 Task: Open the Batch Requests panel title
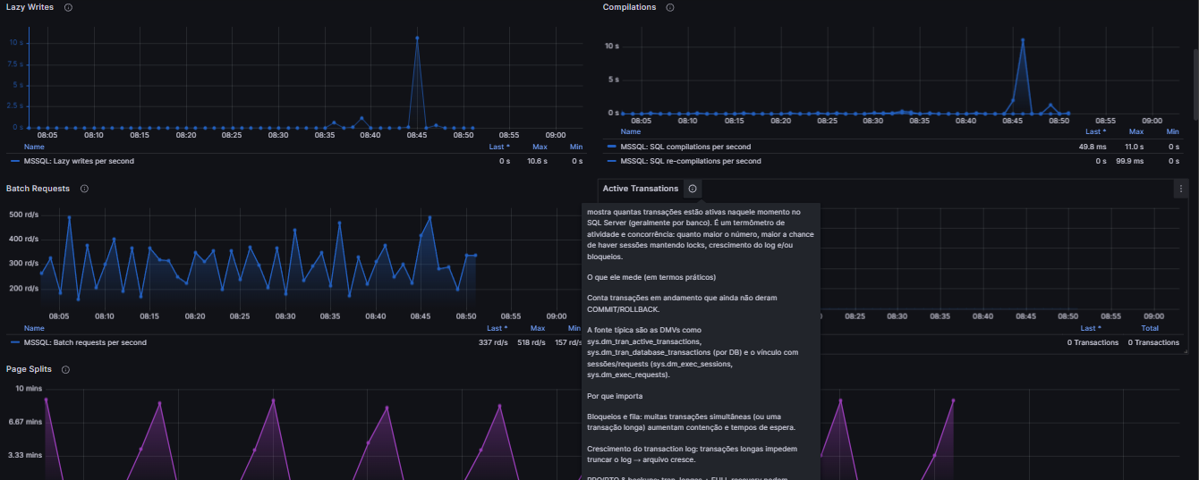click(38, 189)
